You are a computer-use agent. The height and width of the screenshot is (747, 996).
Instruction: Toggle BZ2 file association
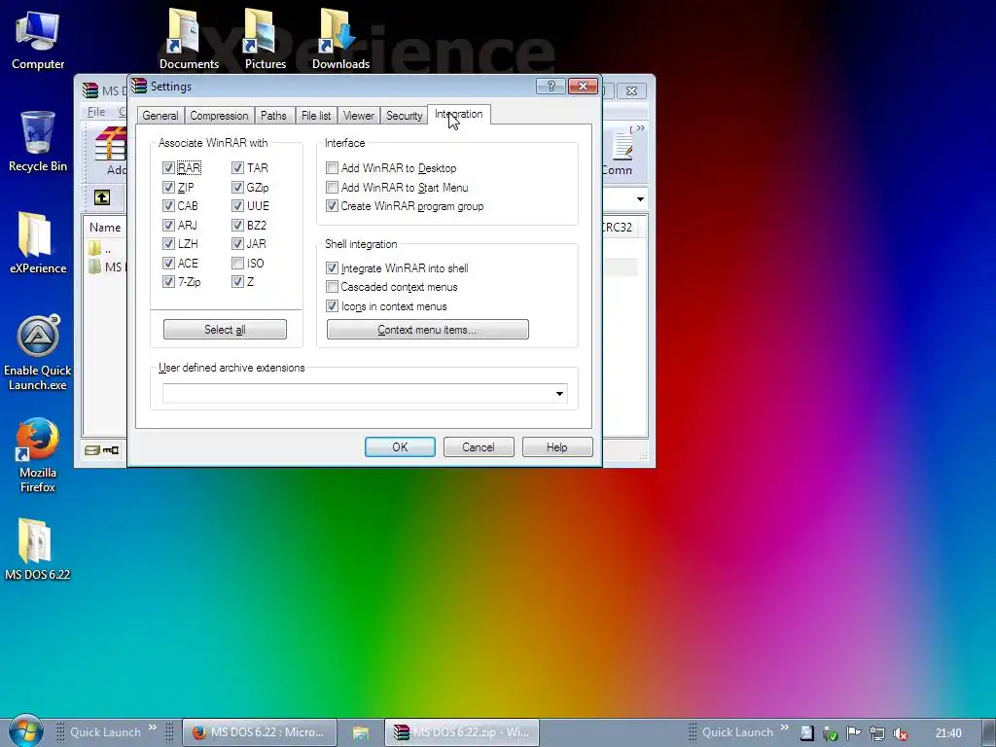click(237, 225)
